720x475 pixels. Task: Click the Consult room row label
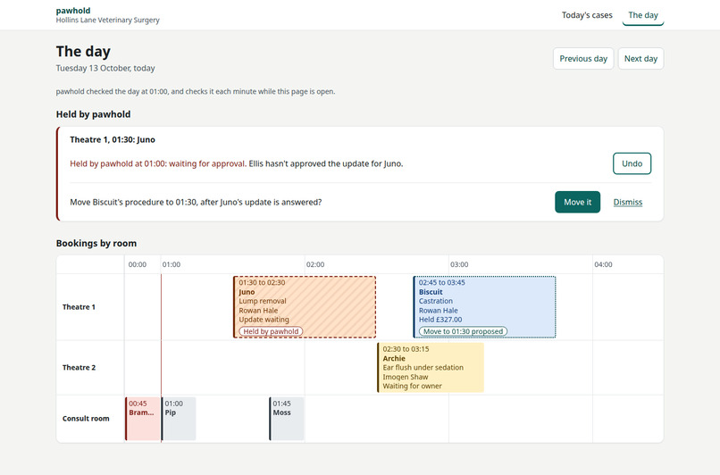click(86, 419)
